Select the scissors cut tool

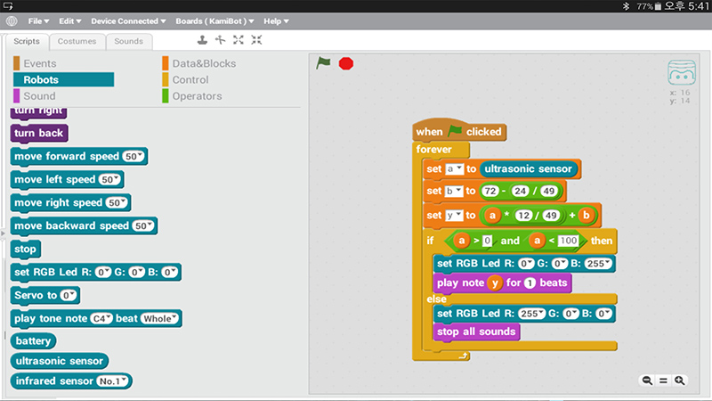(x=220, y=40)
